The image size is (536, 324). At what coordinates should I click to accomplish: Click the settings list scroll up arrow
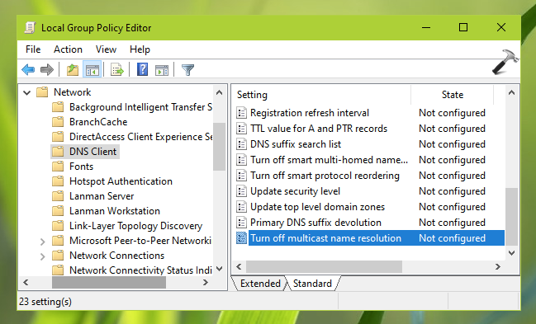511,92
